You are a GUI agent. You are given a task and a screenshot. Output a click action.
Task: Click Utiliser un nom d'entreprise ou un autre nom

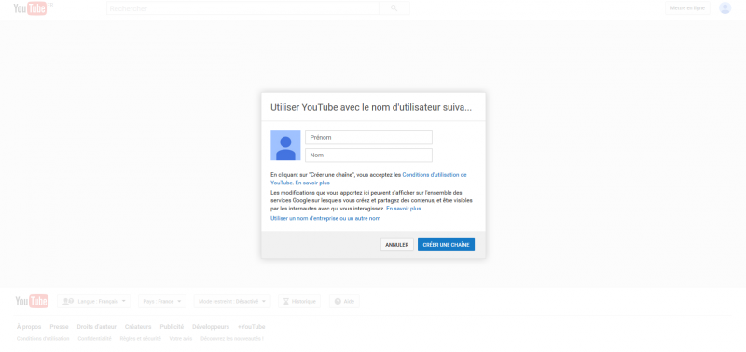point(325,219)
